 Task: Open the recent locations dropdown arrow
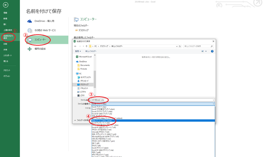coord(83,46)
